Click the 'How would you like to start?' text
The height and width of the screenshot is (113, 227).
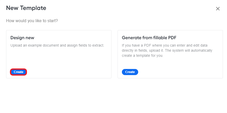coord(32,21)
